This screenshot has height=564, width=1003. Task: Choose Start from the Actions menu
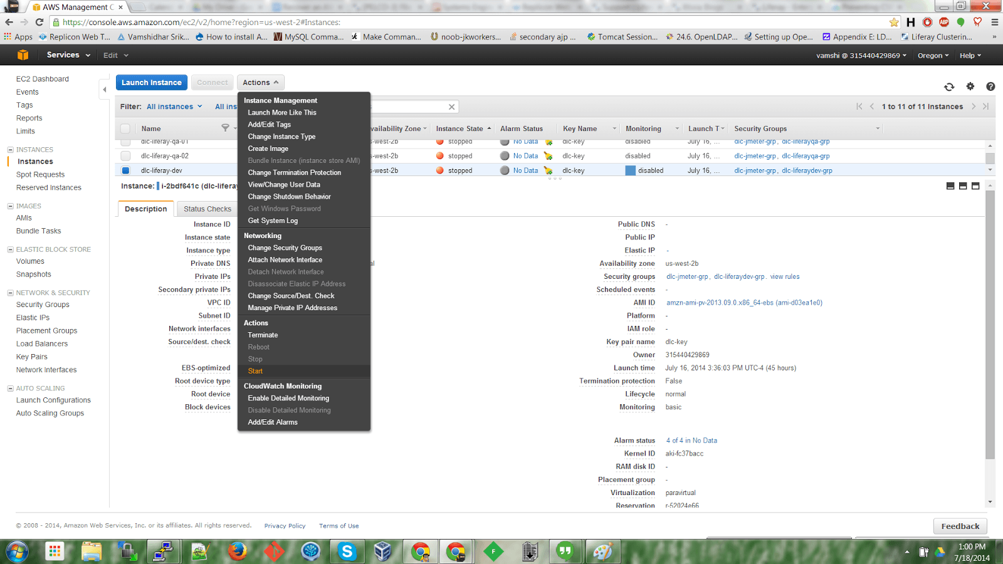(x=255, y=371)
